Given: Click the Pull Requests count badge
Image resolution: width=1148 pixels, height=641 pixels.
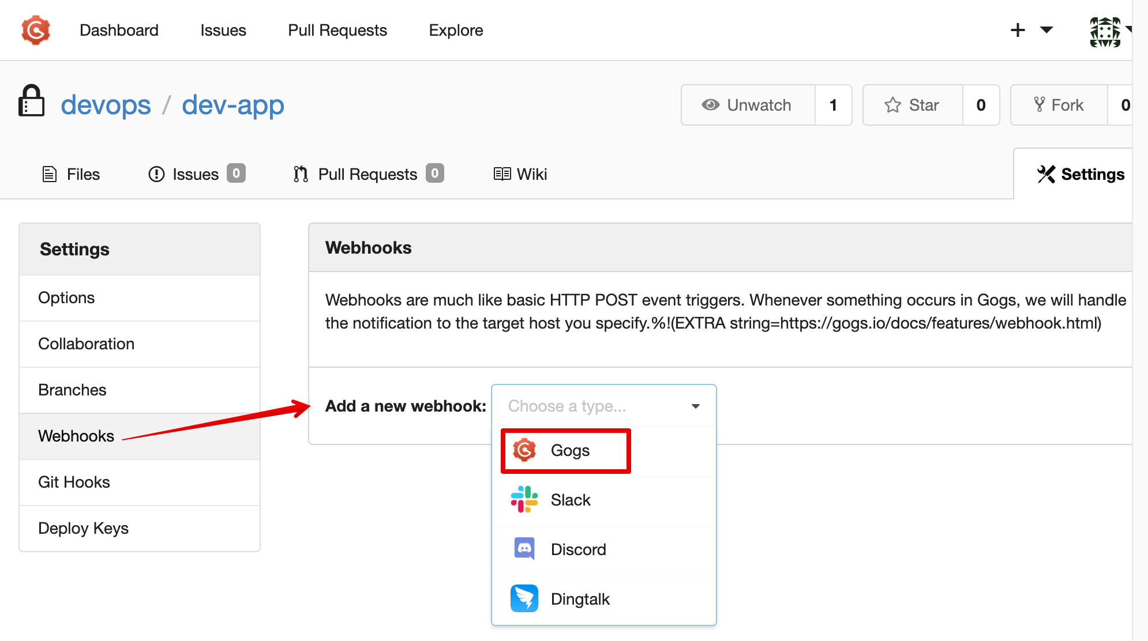Looking at the screenshot, I should pos(435,173).
